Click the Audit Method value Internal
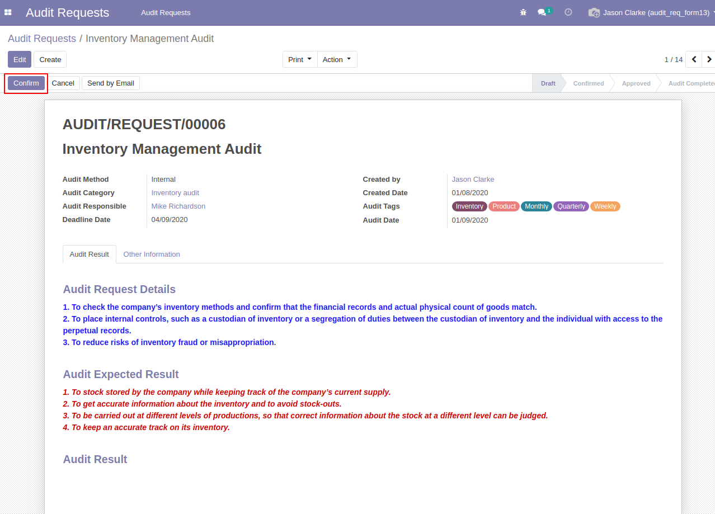Viewport: 715px width, 514px height. tap(163, 179)
